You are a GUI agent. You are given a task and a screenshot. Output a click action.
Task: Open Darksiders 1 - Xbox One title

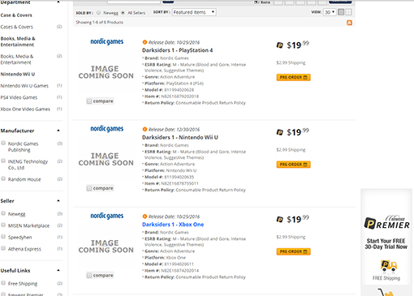point(173,225)
